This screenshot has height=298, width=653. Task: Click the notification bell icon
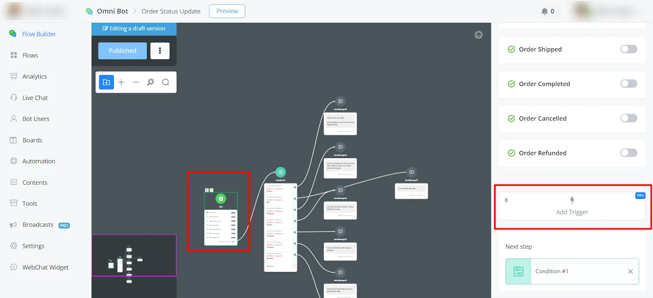544,11
